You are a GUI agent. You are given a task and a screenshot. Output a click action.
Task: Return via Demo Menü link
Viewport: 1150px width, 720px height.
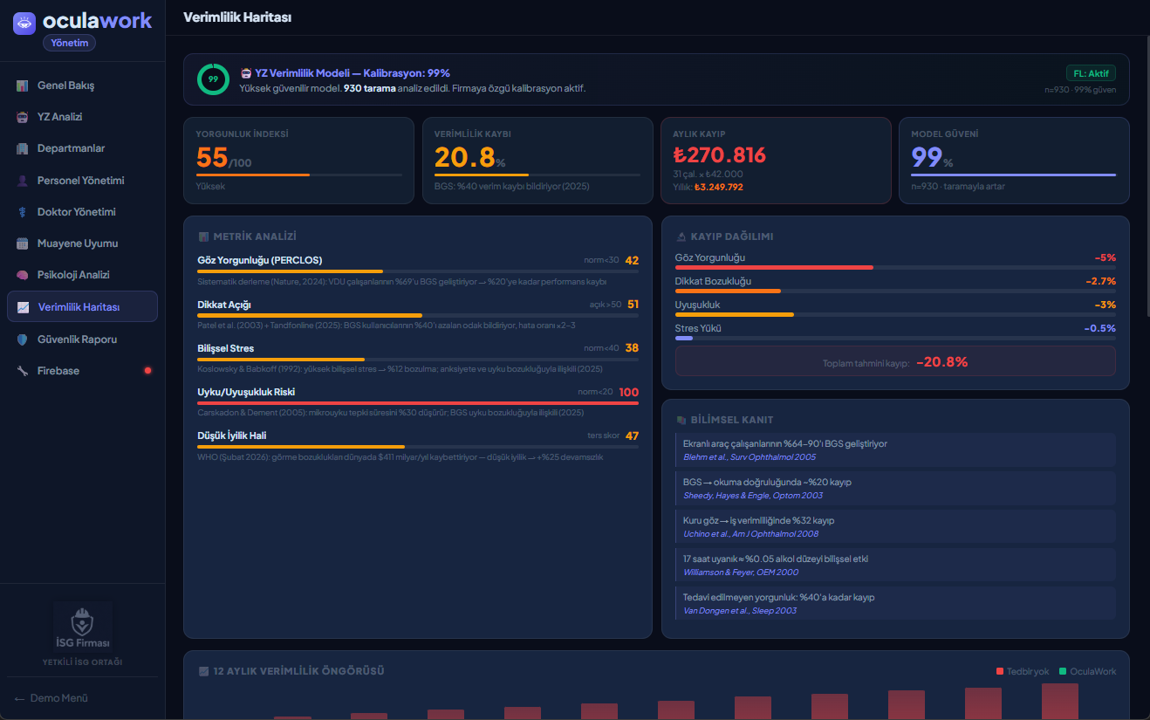[51, 698]
